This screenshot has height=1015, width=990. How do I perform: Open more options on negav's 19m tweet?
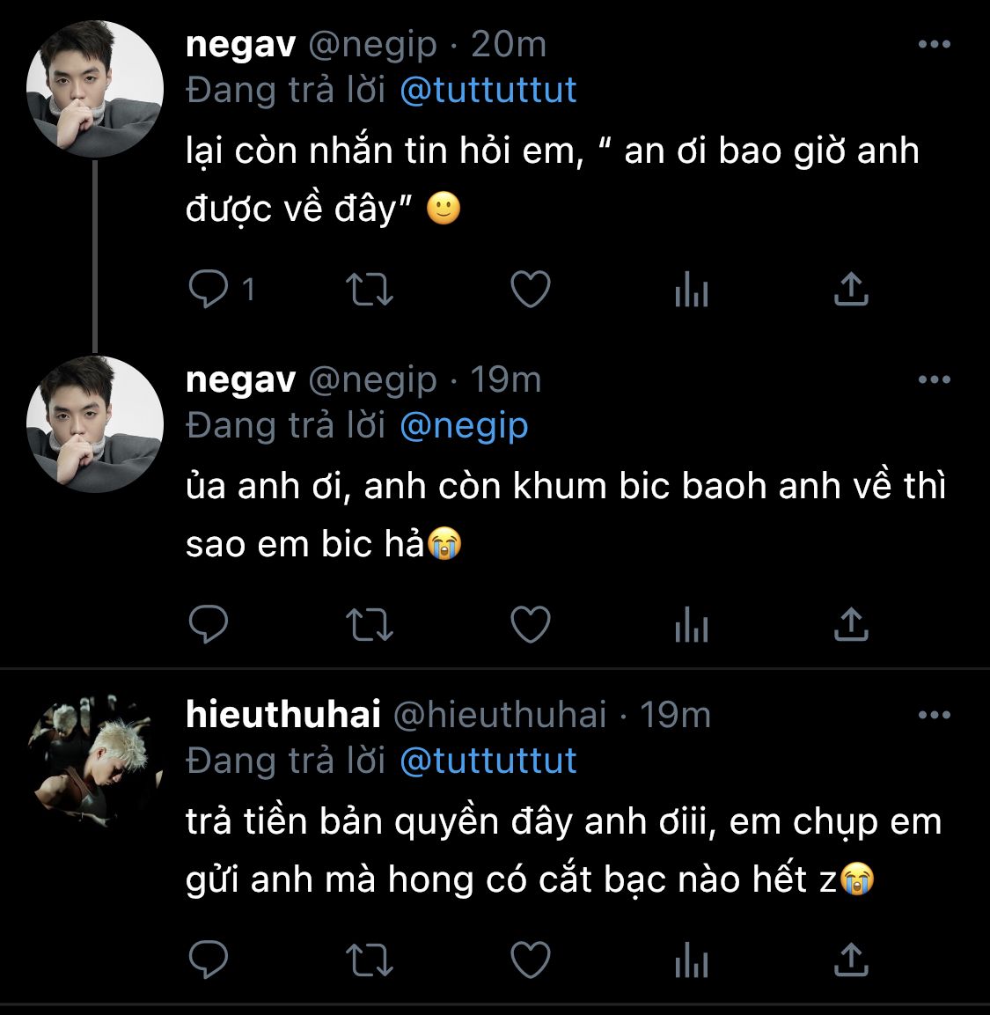(x=934, y=379)
